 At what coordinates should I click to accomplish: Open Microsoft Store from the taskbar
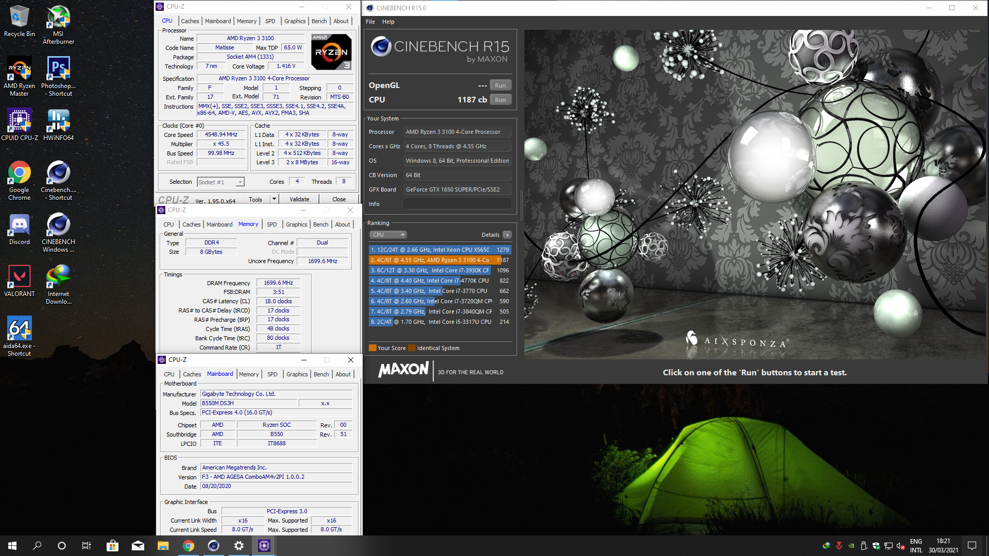click(112, 546)
